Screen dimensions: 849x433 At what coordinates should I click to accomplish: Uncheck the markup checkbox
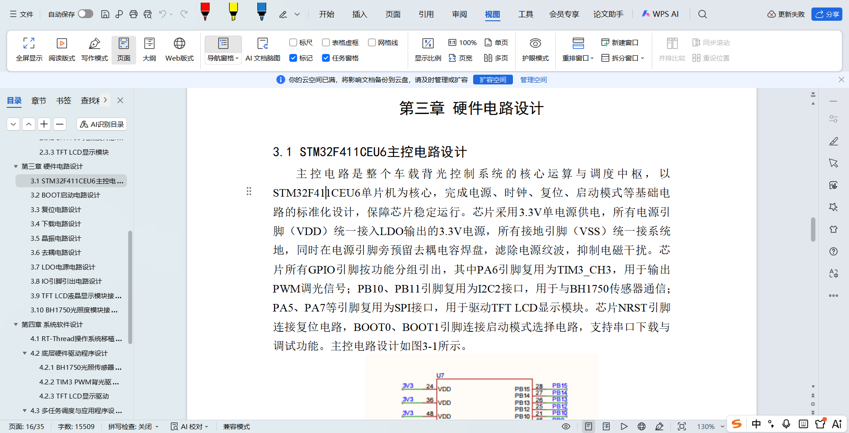pos(293,58)
